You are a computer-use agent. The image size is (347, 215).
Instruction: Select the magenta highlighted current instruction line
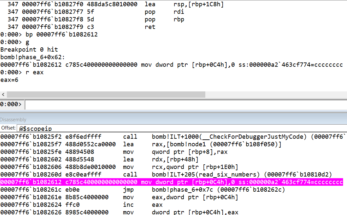[x=171, y=182]
